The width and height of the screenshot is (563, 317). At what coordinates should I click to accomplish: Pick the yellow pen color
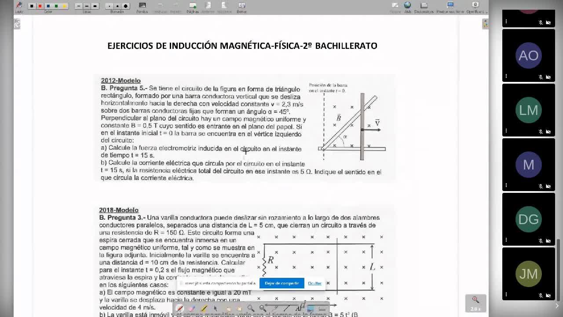pyautogui.click(x=64, y=6)
